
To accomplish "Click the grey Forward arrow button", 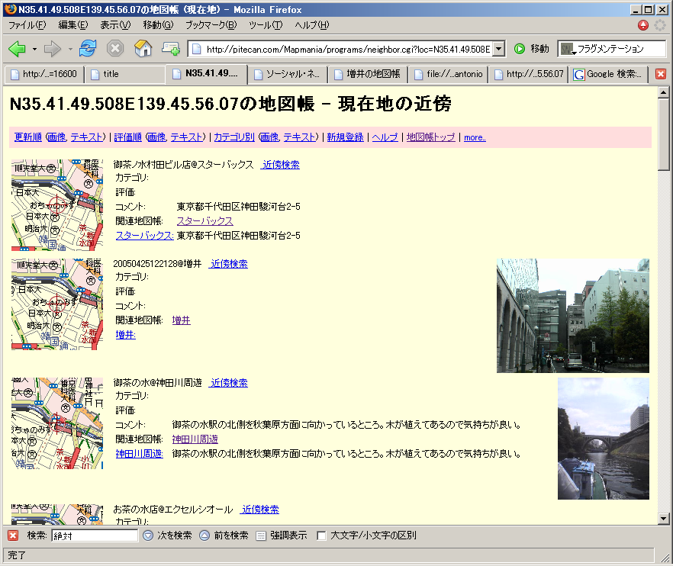I will pos(53,49).
